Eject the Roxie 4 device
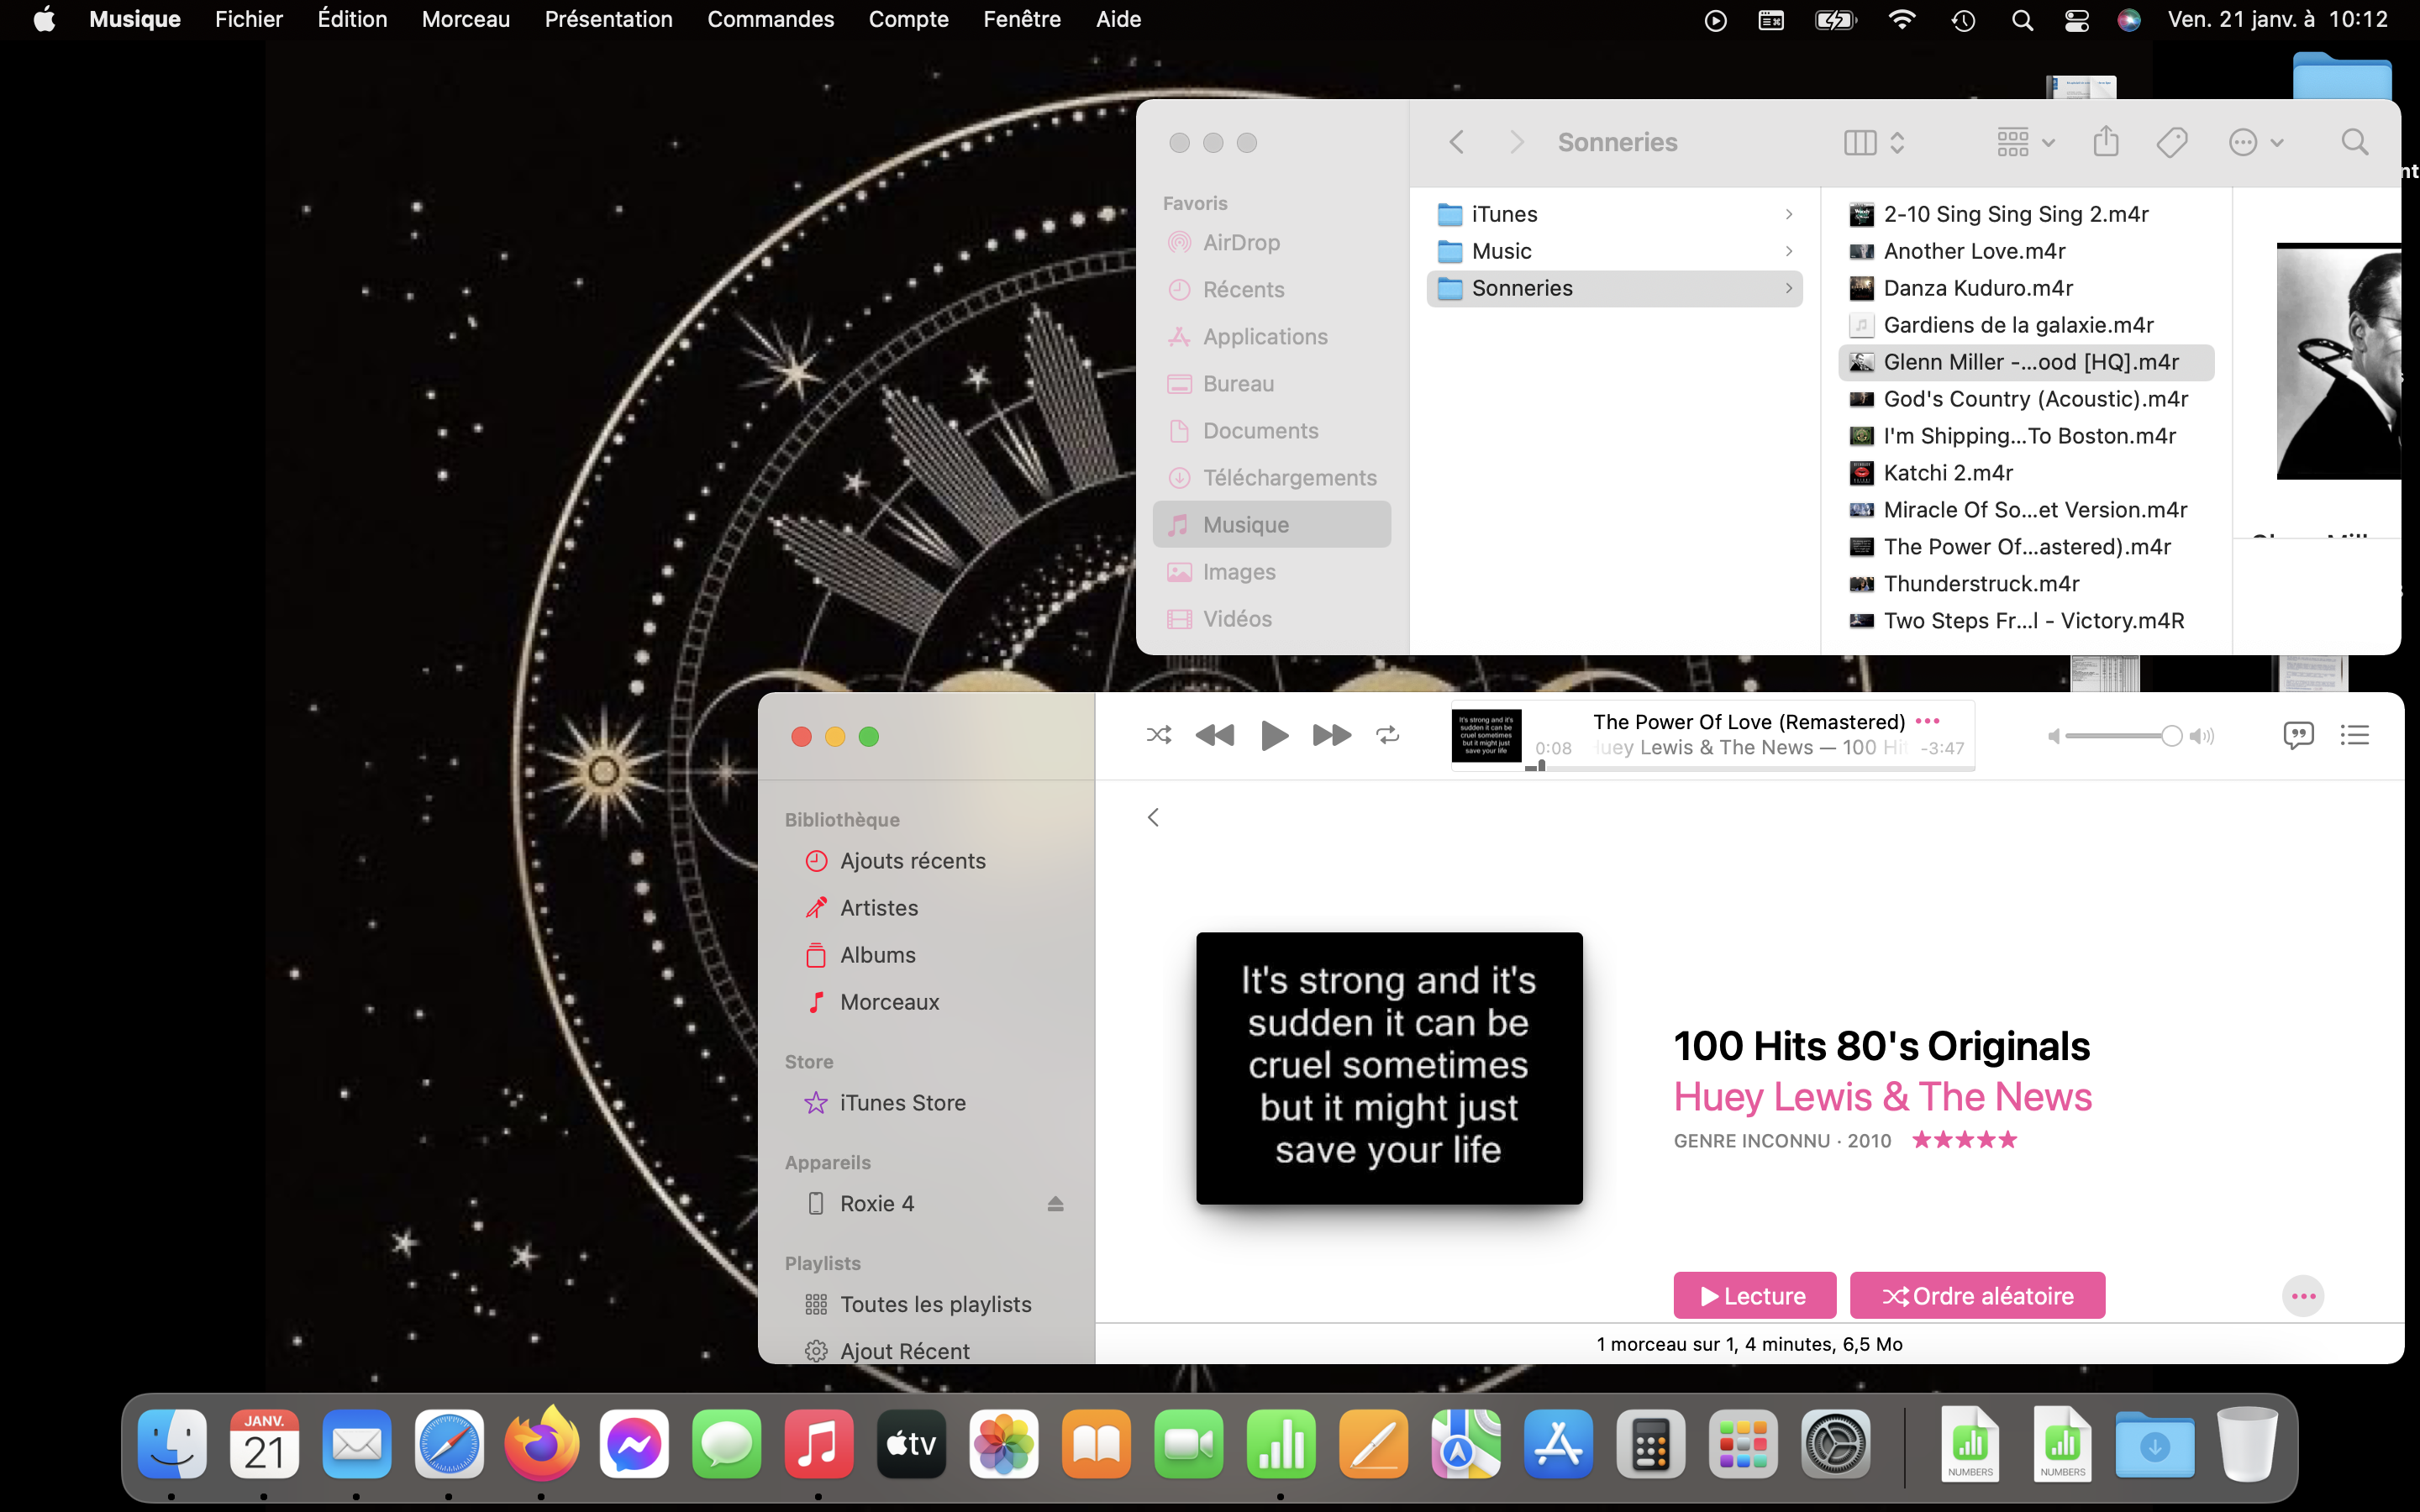 point(1055,1204)
